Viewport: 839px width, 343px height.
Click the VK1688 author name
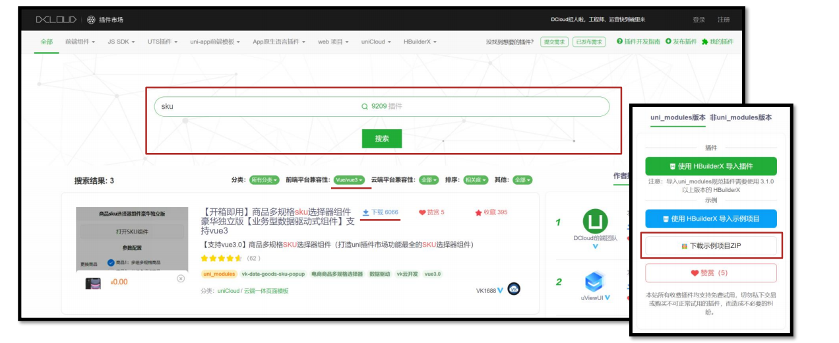pos(485,291)
